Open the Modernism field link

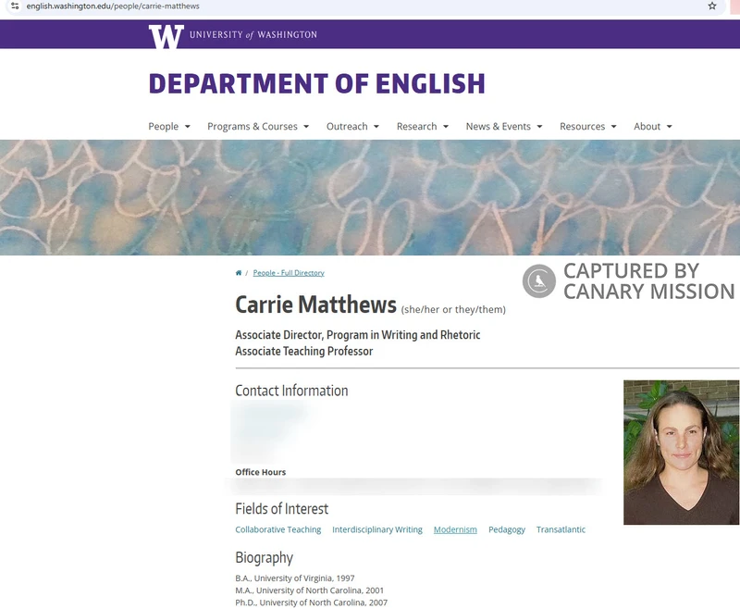point(455,529)
